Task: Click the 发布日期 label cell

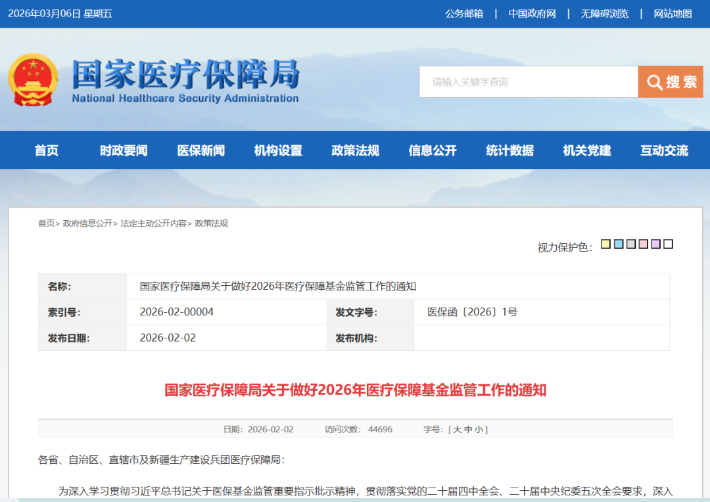Action: coord(82,338)
